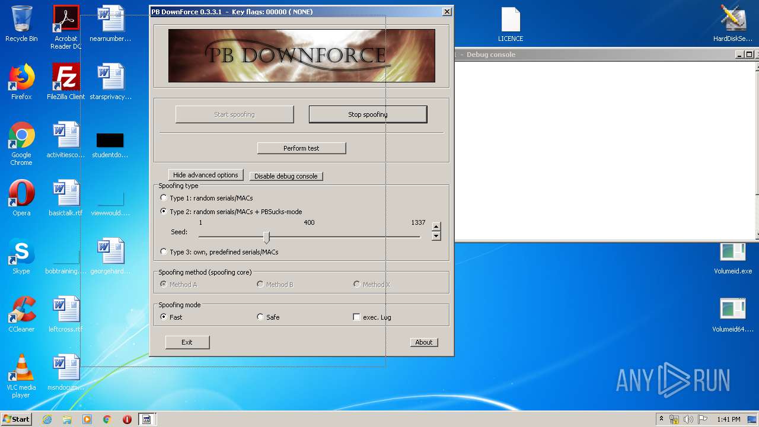
Task: Launch Skype desktop shortcut
Action: click(21, 256)
